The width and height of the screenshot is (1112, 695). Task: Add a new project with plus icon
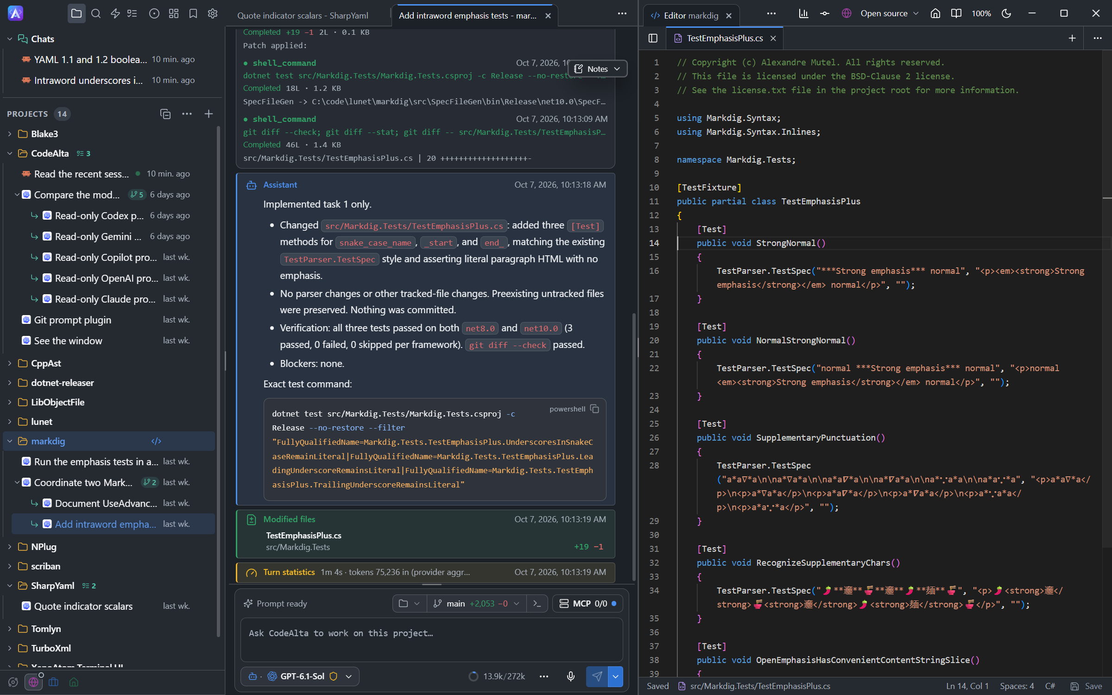[209, 114]
